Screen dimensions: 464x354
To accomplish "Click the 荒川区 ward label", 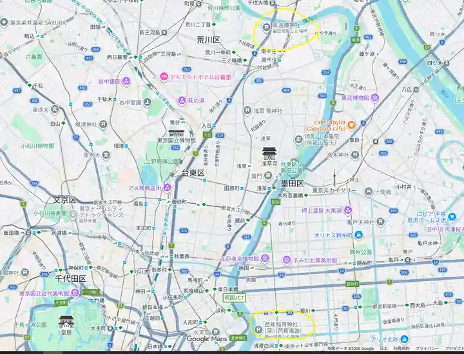I will coord(209,40).
